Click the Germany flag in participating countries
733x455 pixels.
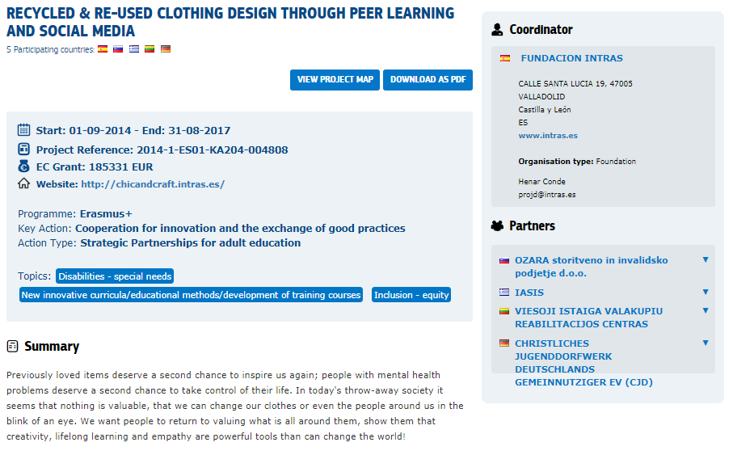(x=166, y=49)
